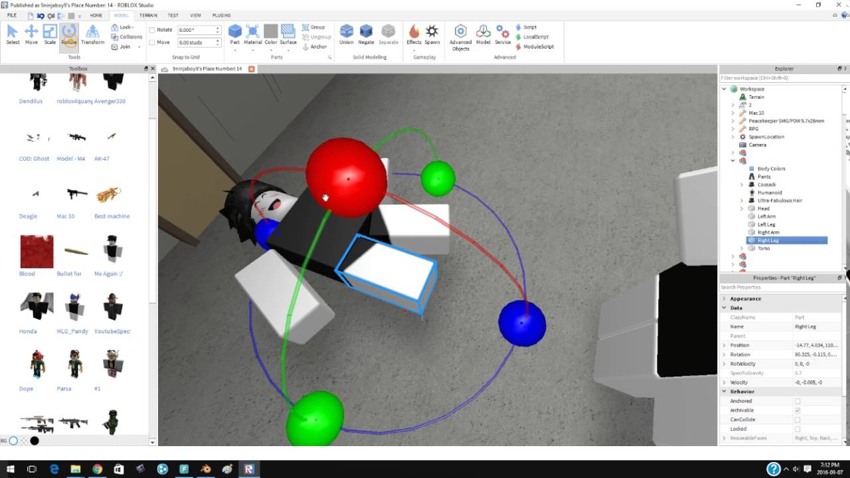Add a Spawn location
This screenshot has width=850, height=478.
point(432,35)
